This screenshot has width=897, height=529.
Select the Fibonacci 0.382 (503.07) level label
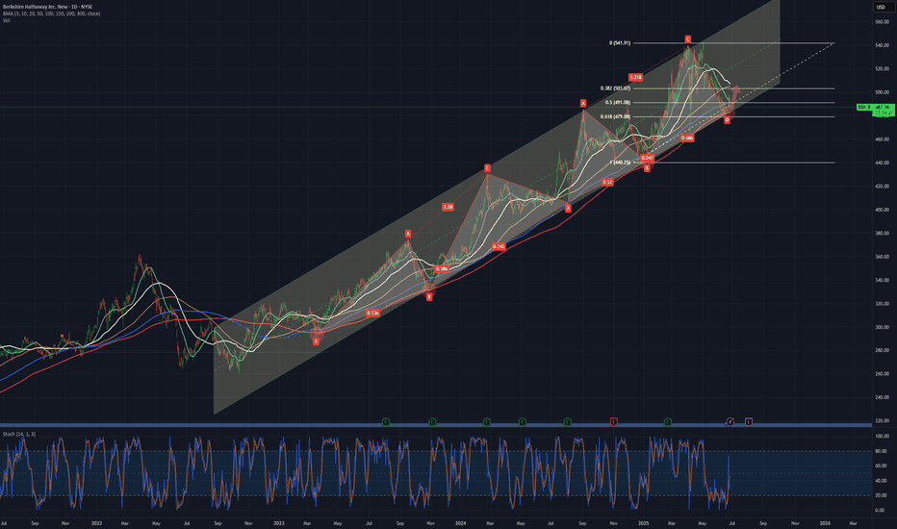point(615,88)
